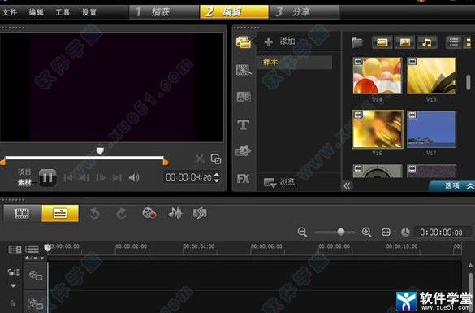Open the Title (AB) library icon
The height and width of the screenshot is (313, 475).
(244, 97)
